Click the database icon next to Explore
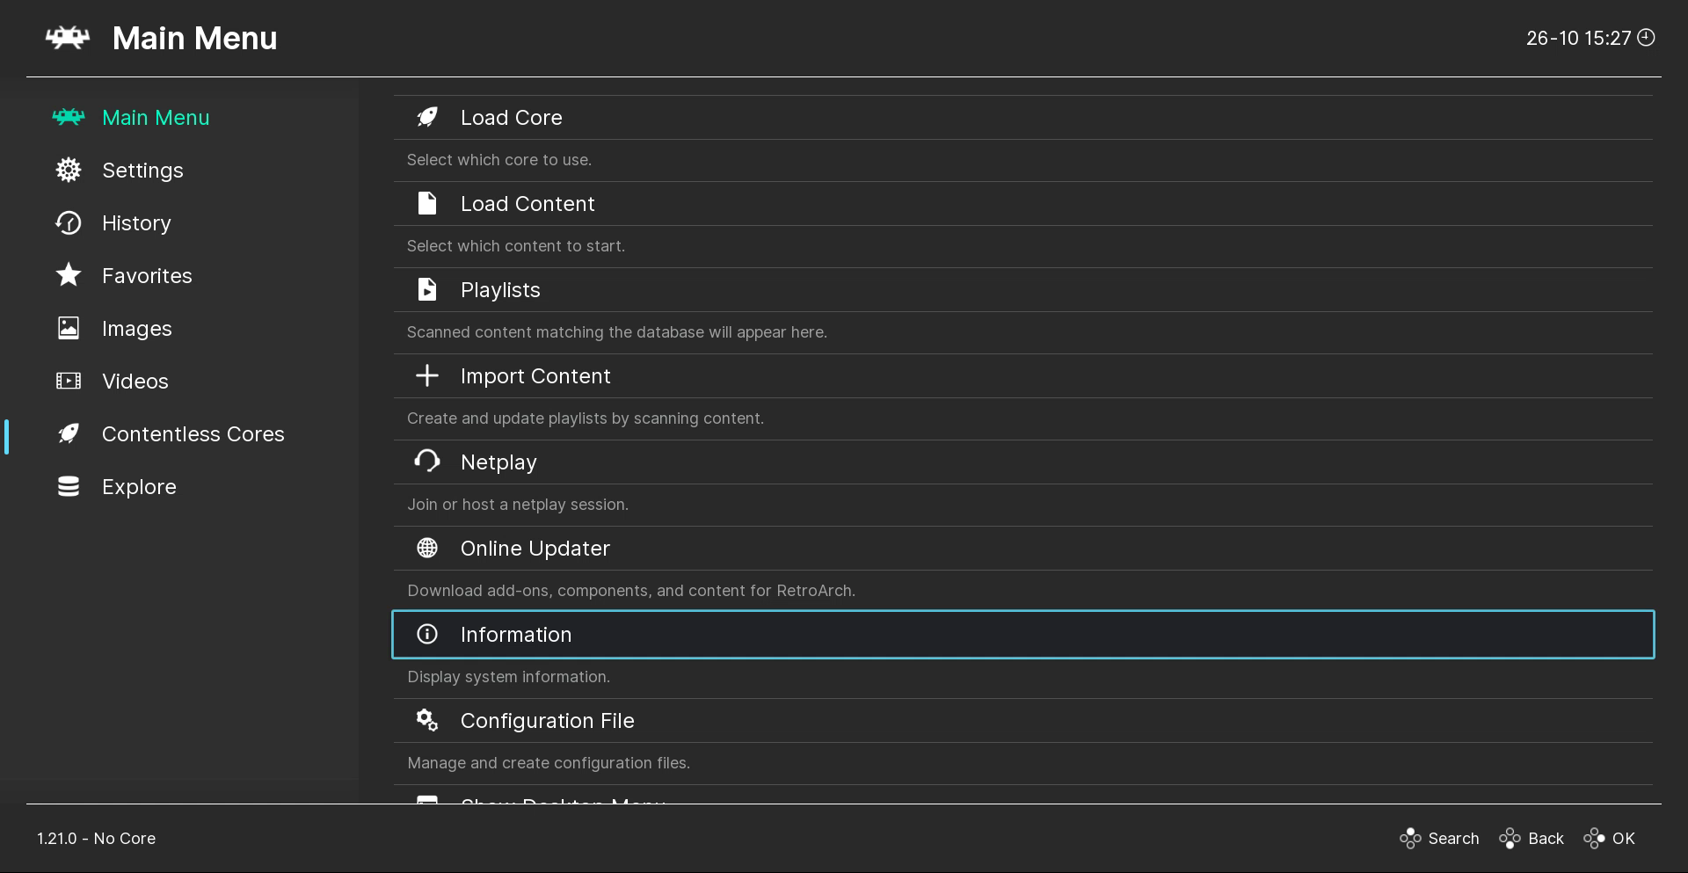1688x873 pixels. [69, 487]
